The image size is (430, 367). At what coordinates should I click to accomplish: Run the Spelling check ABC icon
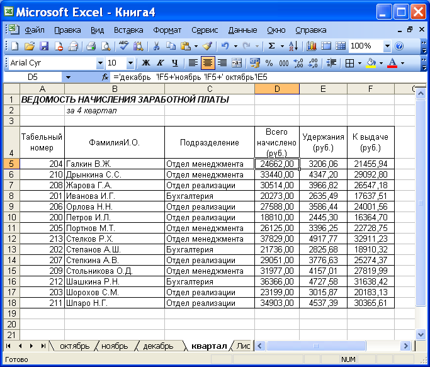tap(123, 46)
